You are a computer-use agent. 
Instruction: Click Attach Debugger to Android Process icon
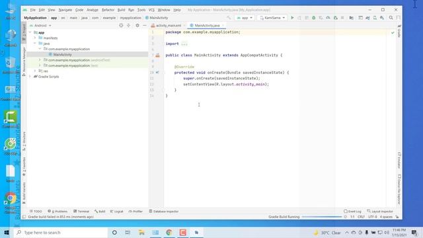click(x=335, y=18)
